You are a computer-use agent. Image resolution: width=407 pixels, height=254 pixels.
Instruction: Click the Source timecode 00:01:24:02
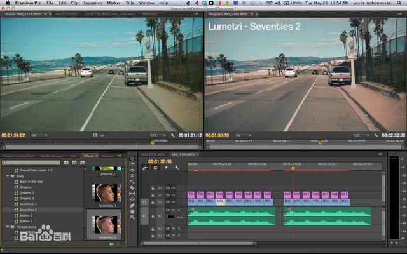13,135
